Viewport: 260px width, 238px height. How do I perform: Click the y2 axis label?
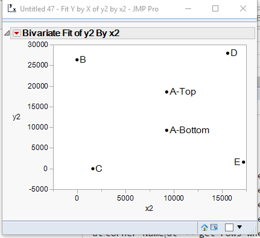click(x=16, y=117)
